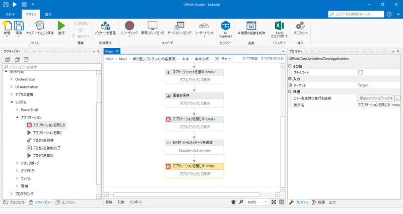The width and height of the screenshot is (403, 214).
Task: Open the 100% zoom dropdown
Action: coord(266,202)
